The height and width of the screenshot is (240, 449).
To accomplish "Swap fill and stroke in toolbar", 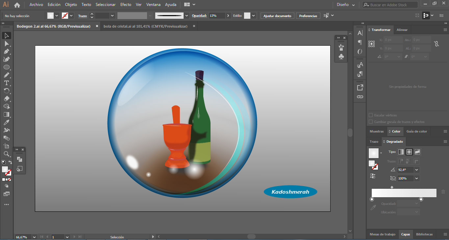I will click(10, 162).
